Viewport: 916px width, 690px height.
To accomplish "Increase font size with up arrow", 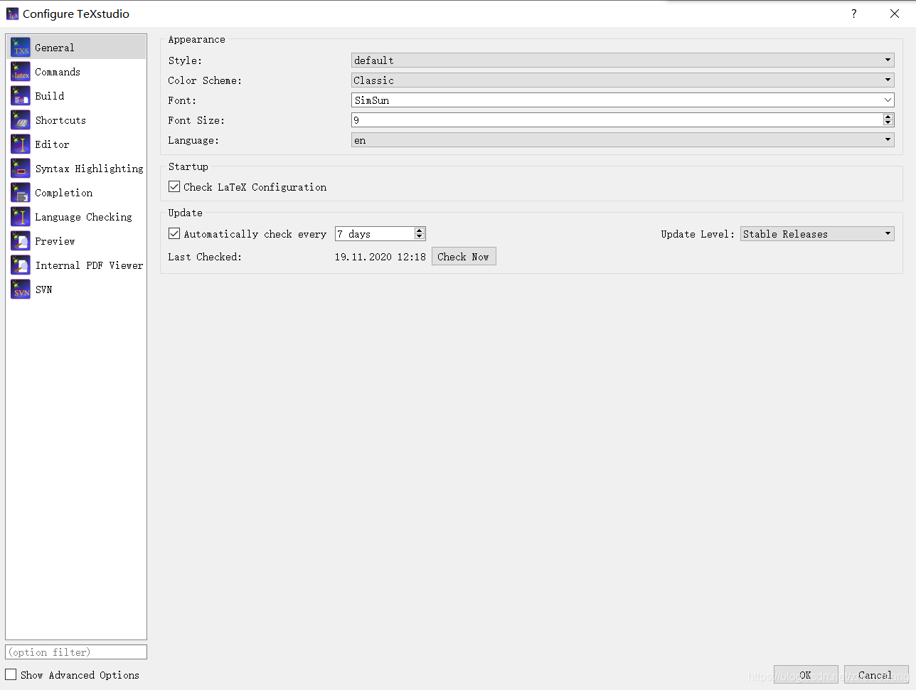I will pyautogui.click(x=888, y=117).
